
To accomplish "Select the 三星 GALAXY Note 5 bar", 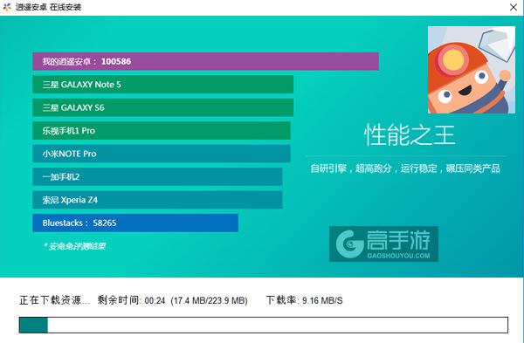I will 162,85.
